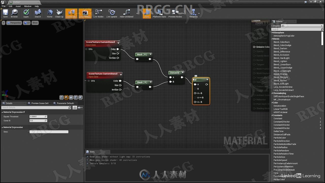Image resolution: width=325 pixels, height=183 pixels.
Task: Collapse the If node arrow
Action: tap(207, 80)
